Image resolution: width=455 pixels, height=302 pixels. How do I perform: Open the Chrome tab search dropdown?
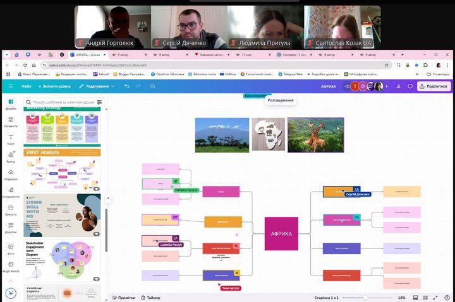(7, 54)
